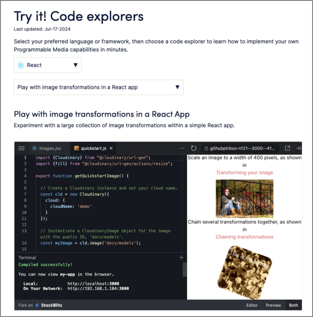Collapse the preview panel with arrow icon

click(x=298, y=148)
